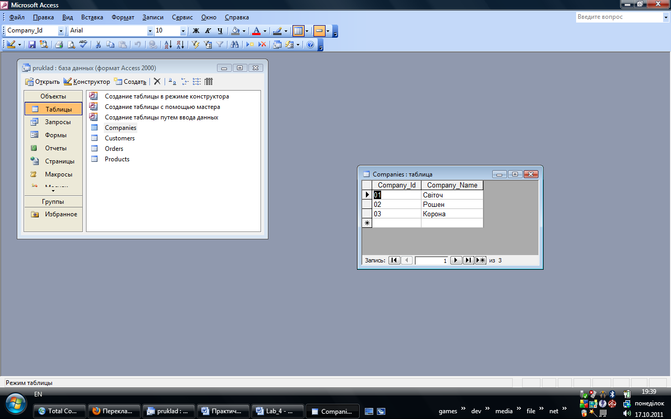
Task: Click the fill color paint bucket
Action: [236, 31]
